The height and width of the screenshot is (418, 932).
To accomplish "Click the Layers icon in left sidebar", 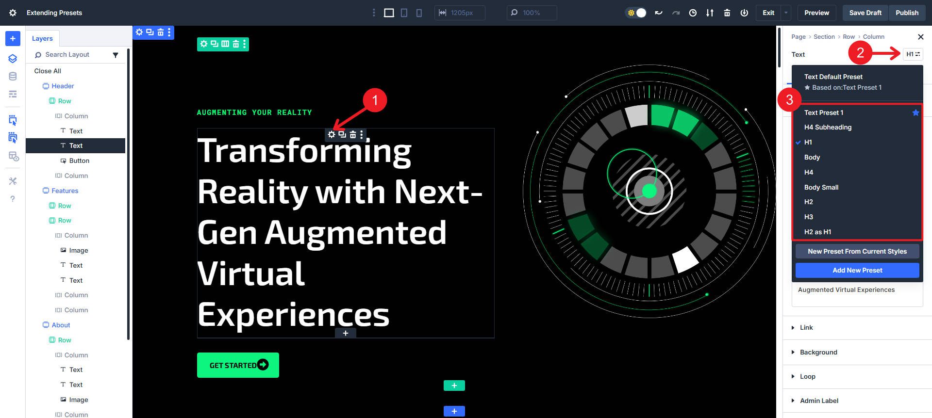I will 13,59.
